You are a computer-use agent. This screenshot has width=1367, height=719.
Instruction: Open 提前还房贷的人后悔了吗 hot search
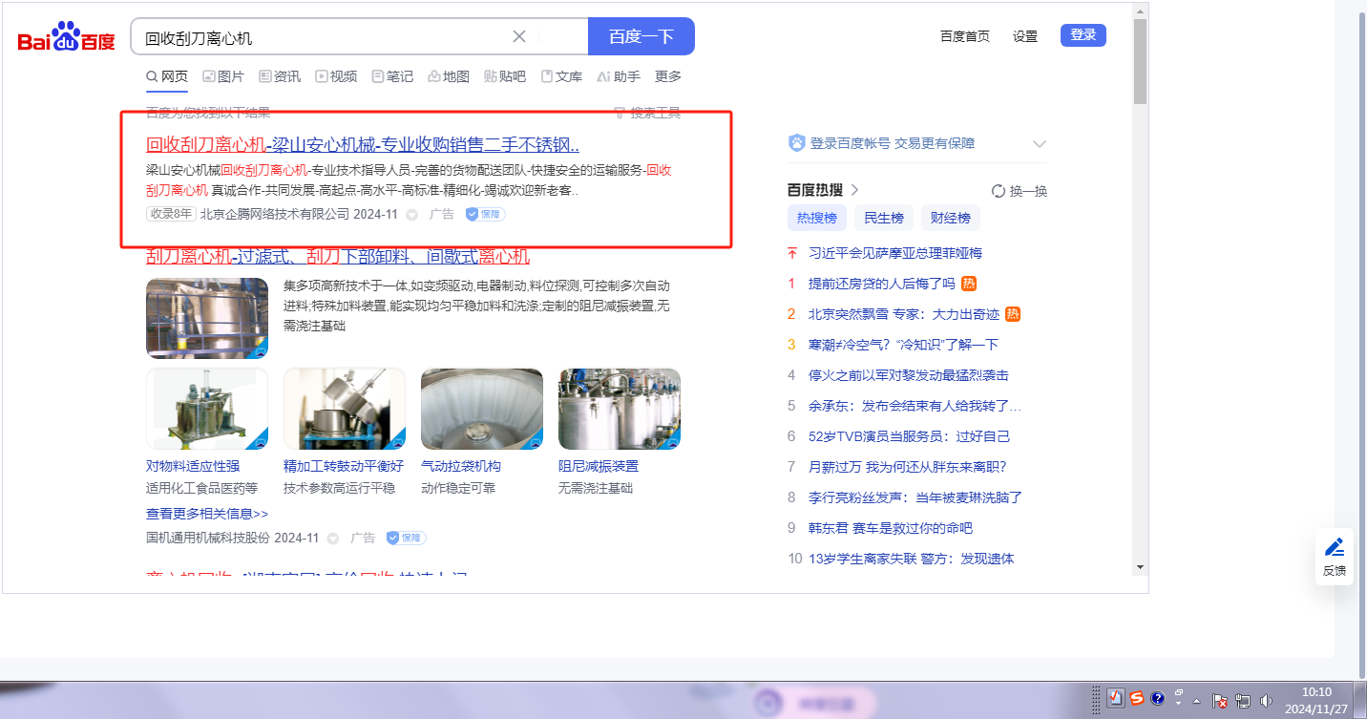882,284
